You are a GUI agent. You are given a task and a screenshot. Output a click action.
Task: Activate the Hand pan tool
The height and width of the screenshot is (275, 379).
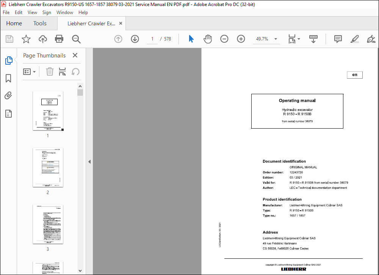[x=208, y=39]
